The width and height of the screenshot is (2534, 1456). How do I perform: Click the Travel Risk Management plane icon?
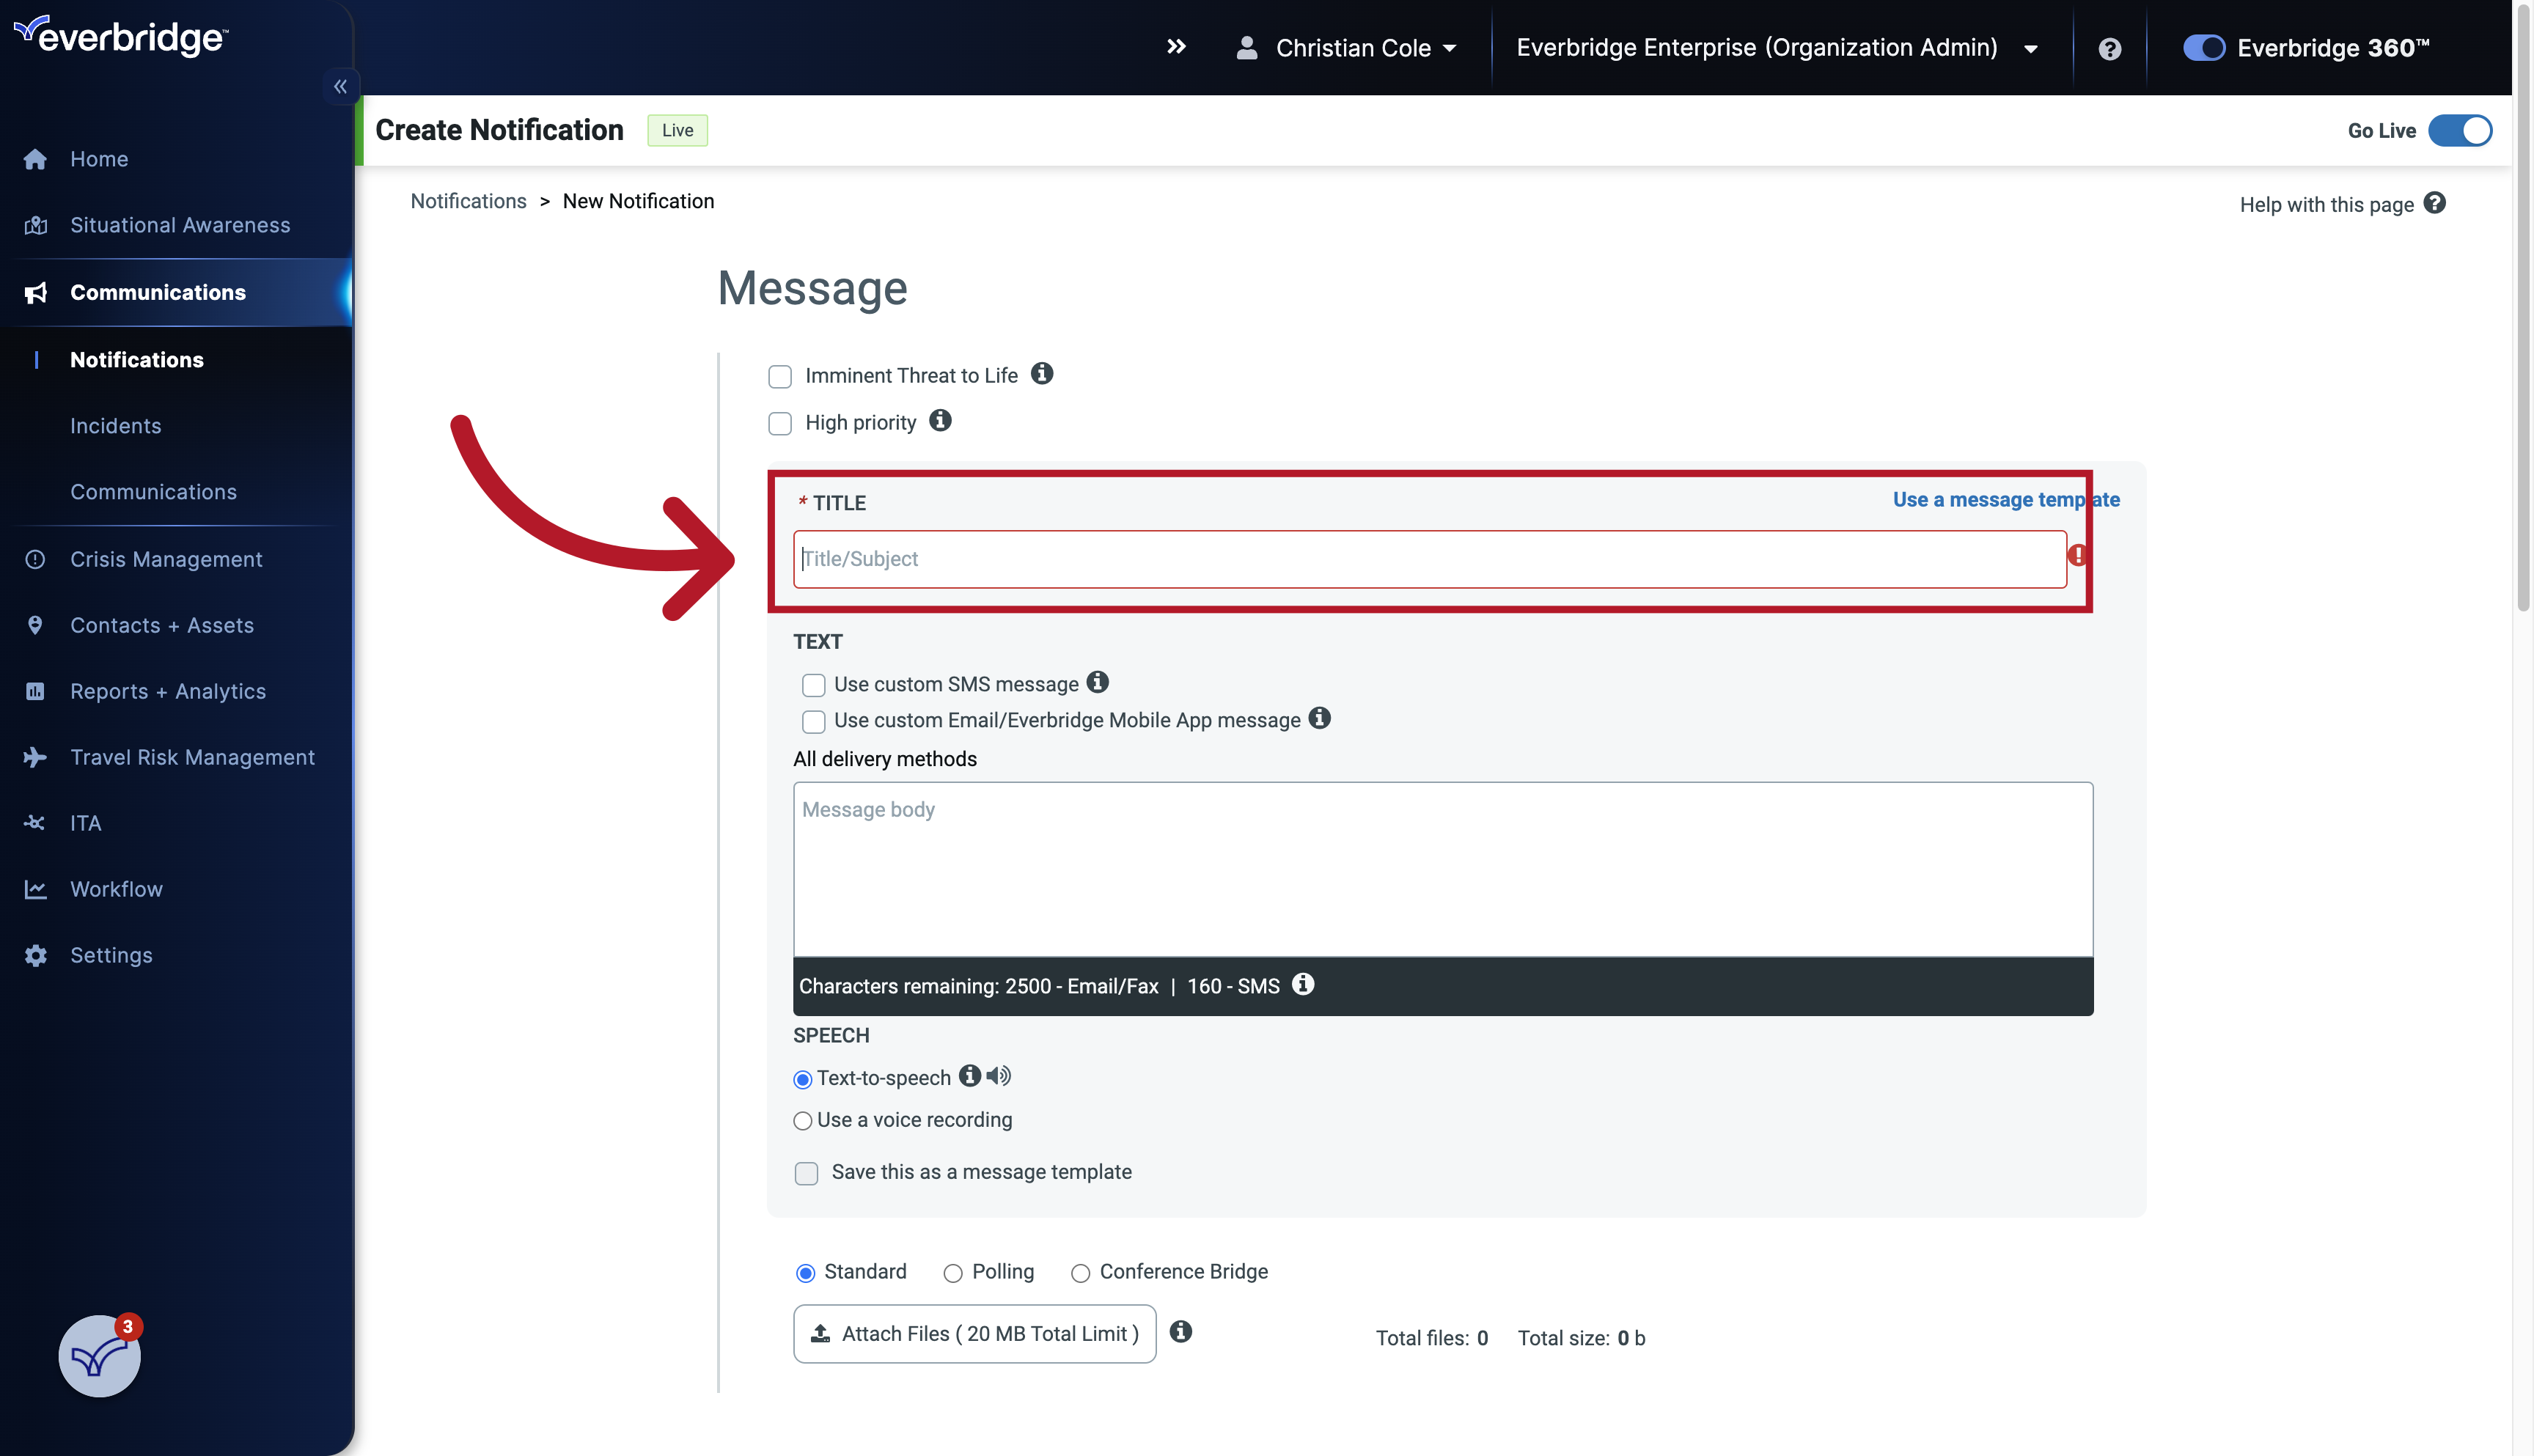(35, 757)
